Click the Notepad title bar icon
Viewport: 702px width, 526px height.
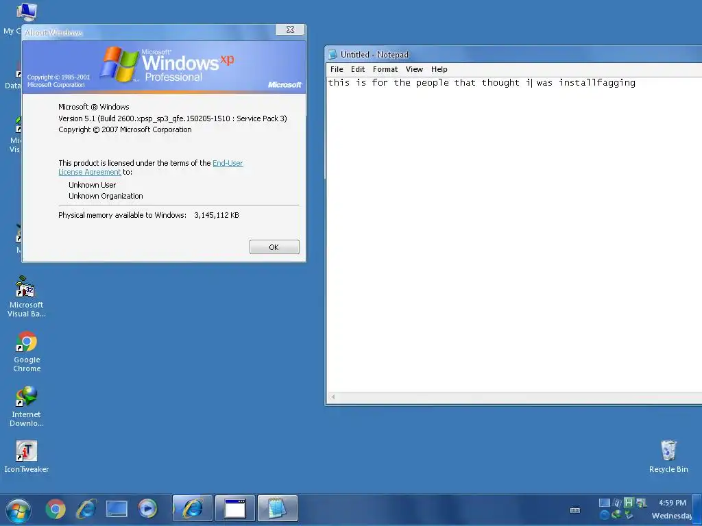pyautogui.click(x=332, y=55)
